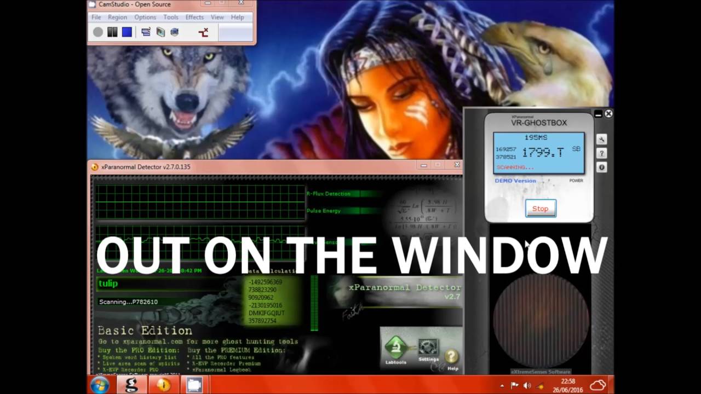Open VR-Ghostbox wrench settings icon
Screen dimensions: 701x394
[x=601, y=140]
